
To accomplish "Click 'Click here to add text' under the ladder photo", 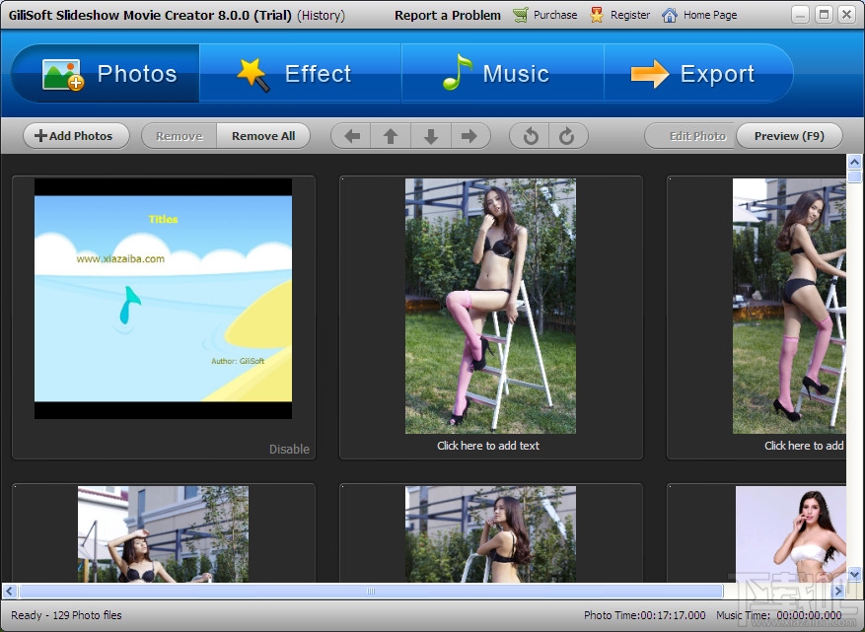I will pyautogui.click(x=490, y=446).
